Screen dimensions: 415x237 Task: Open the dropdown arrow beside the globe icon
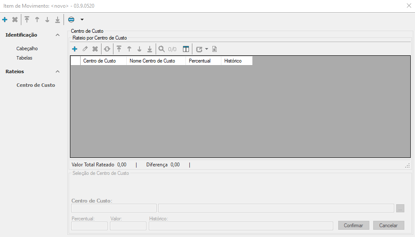pyautogui.click(x=82, y=20)
